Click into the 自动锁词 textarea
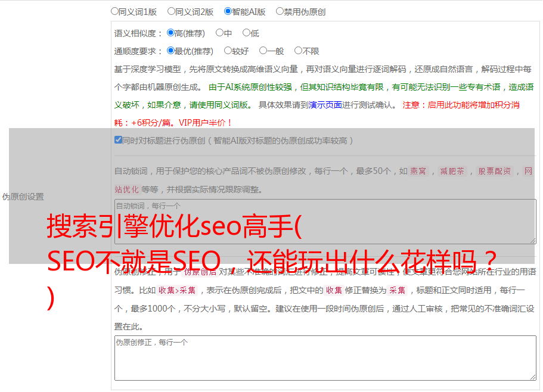Screen dimensions: 543x392 tap(325, 222)
